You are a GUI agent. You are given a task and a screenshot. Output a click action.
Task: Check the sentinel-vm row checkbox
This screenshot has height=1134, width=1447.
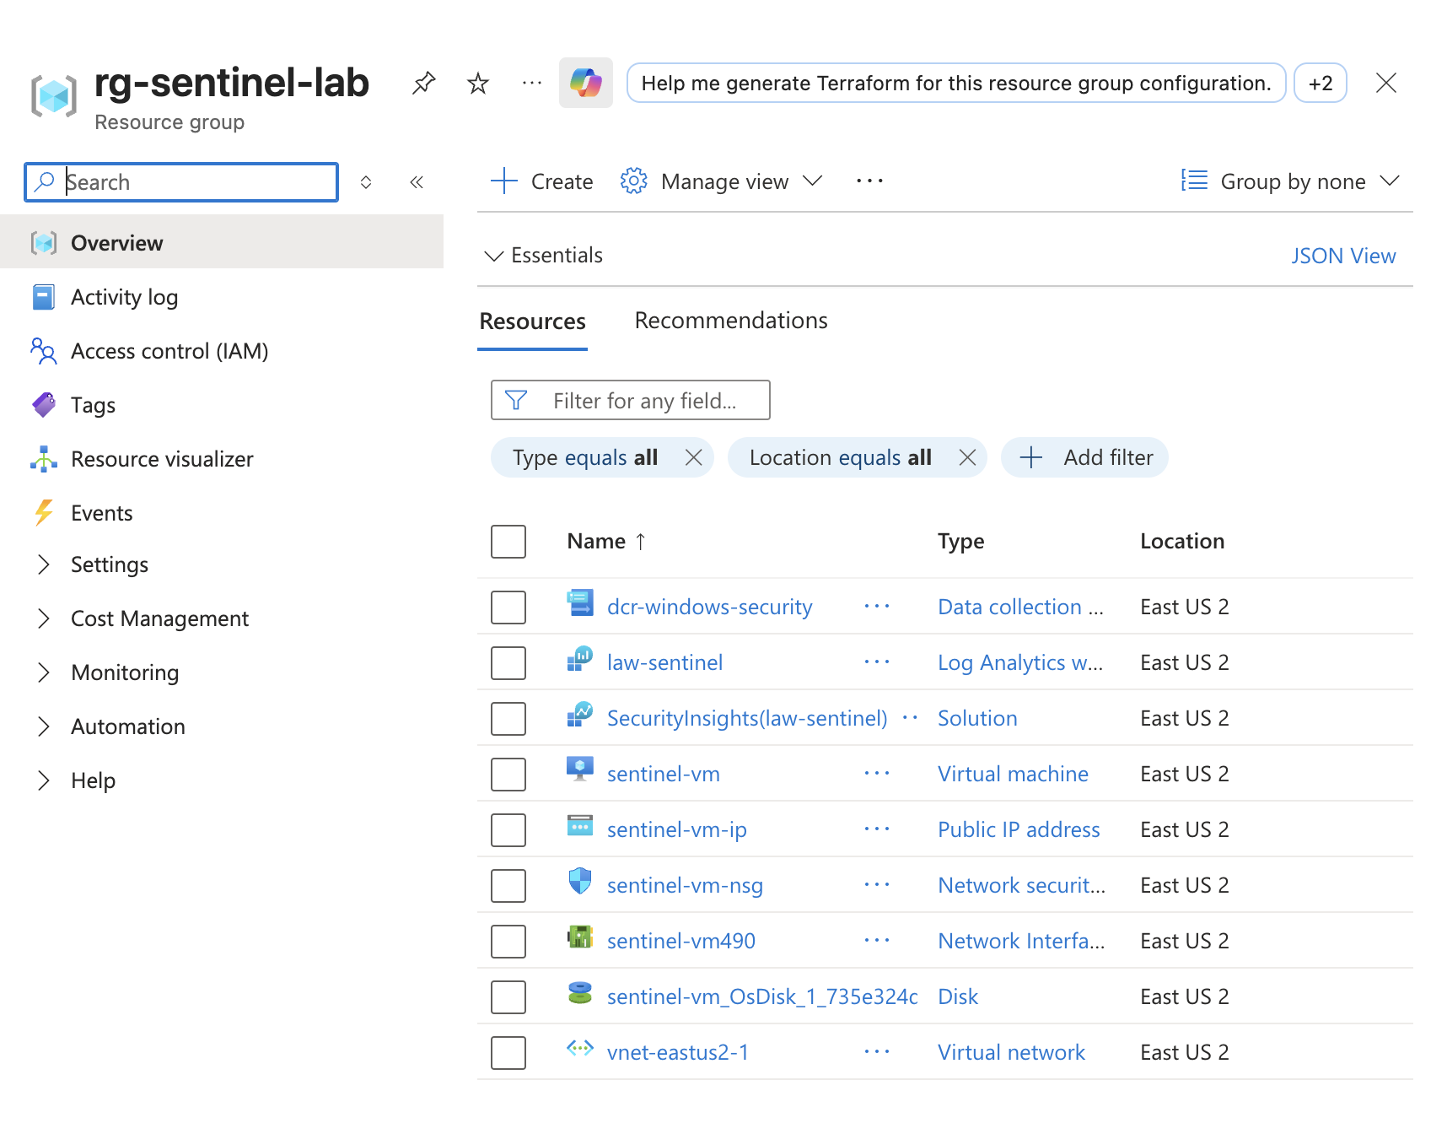(x=508, y=775)
